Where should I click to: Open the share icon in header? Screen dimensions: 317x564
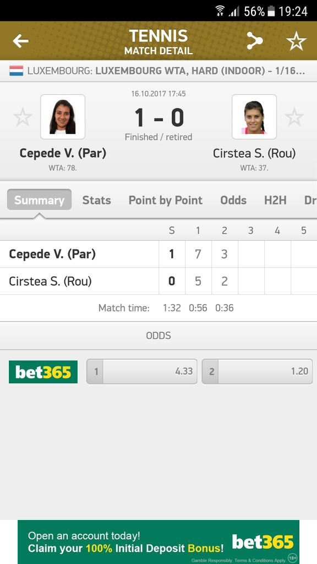[254, 41]
